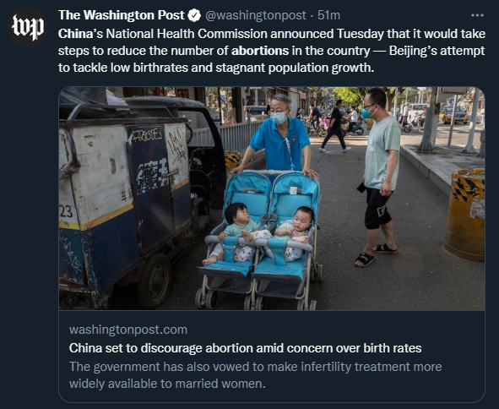Open The Washington Post account name
The height and width of the screenshot is (409, 499).
coord(122,15)
